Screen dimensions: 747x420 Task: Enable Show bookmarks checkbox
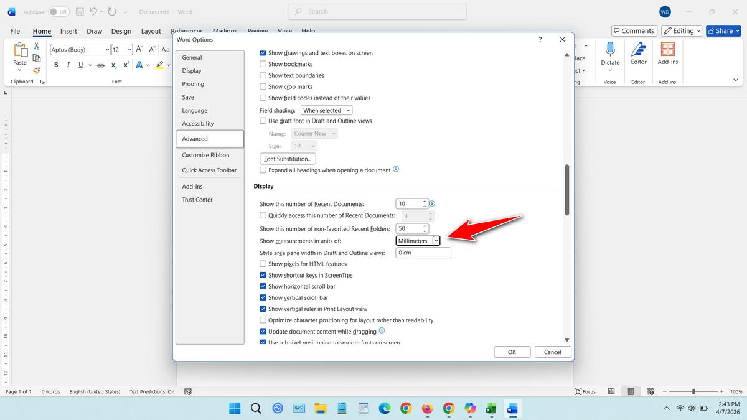point(263,64)
